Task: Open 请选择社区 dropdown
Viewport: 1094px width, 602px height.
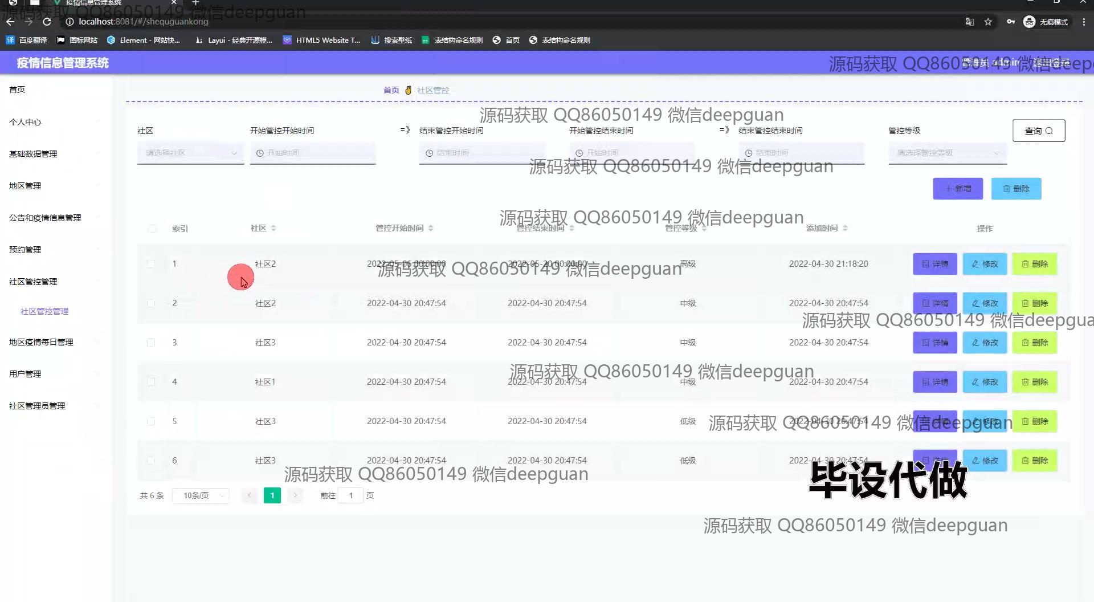Action: (190, 153)
